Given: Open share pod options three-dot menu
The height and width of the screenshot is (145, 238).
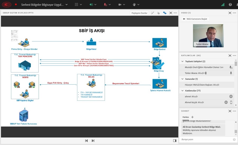Looking at the screenshot, I should point(175,13).
